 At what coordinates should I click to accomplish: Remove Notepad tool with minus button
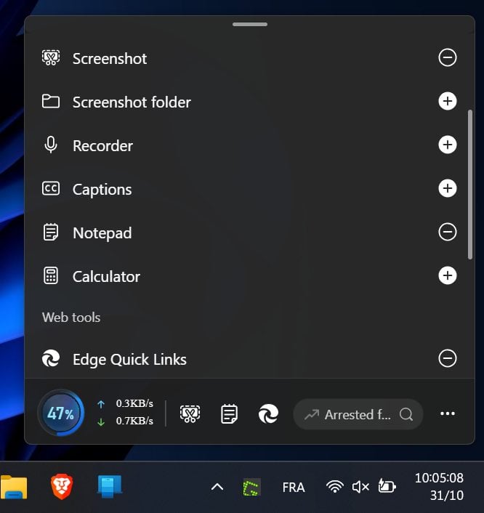[x=448, y=232]
